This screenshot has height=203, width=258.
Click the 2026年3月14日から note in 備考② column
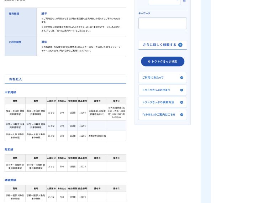coord(116,113)
